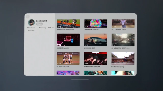Play the teacher hangliang video
The height and width of the screenshot is (91, 163).
point(123,58)
